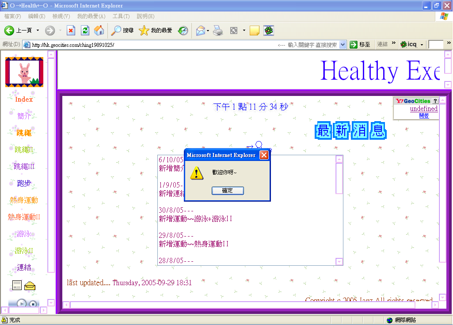Expand the Back button history dropdown arrow
The height and width of the screenshot is (325, 453).
tap(38, 31)
